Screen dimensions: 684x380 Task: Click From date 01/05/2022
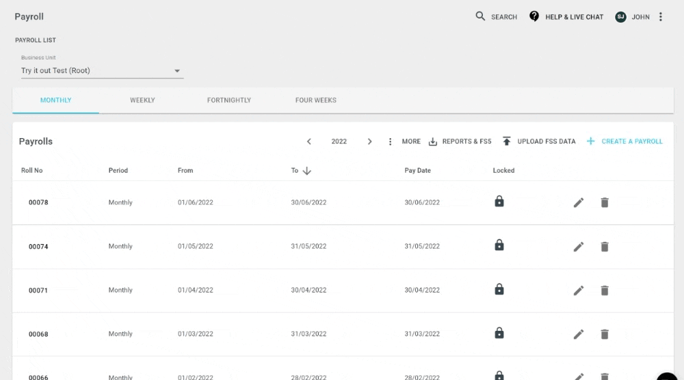[x=196, y=246]
